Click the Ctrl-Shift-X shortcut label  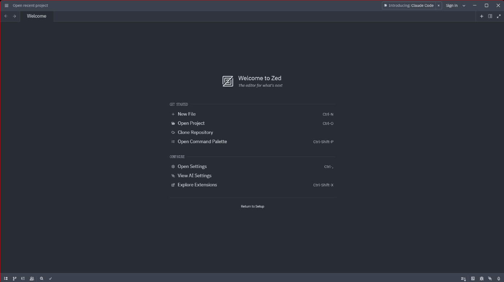coord(323,185)
